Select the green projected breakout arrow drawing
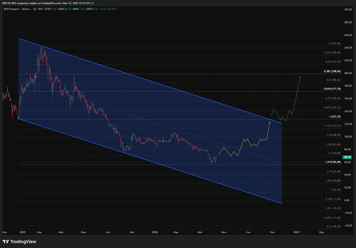Screen dimensions: 356x248 tap(297, 95)
